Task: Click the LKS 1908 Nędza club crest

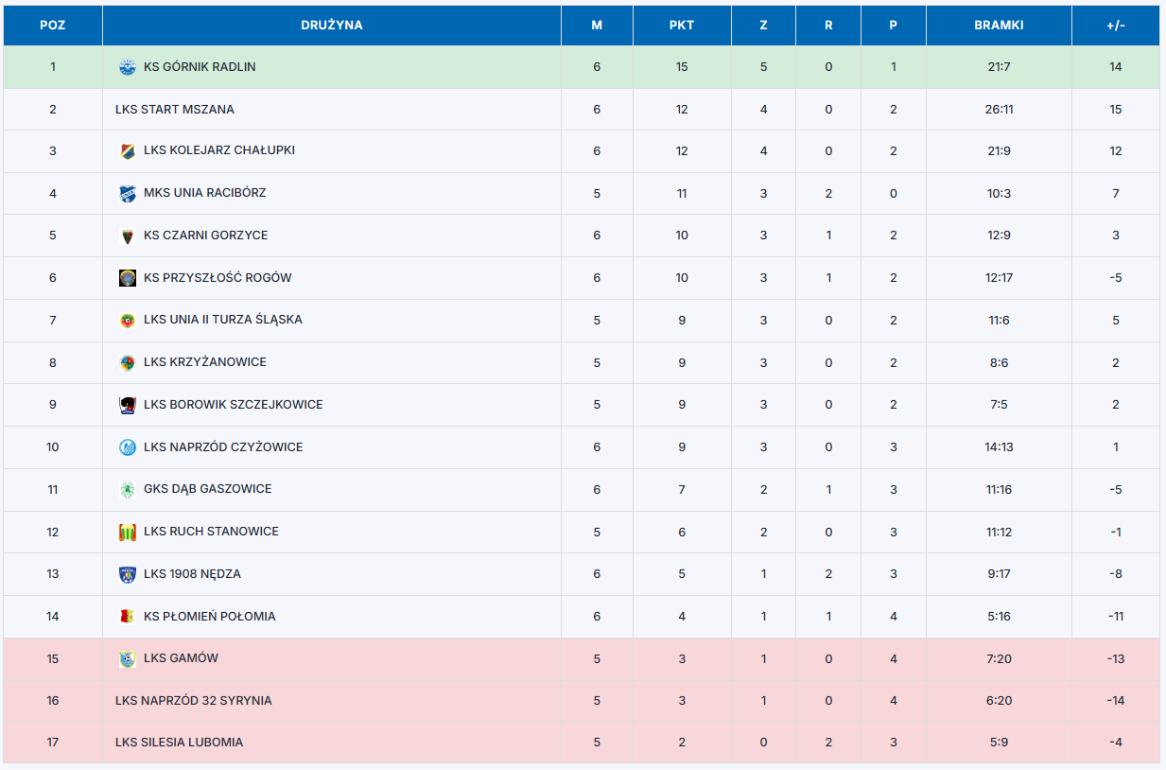Action: 128,574
